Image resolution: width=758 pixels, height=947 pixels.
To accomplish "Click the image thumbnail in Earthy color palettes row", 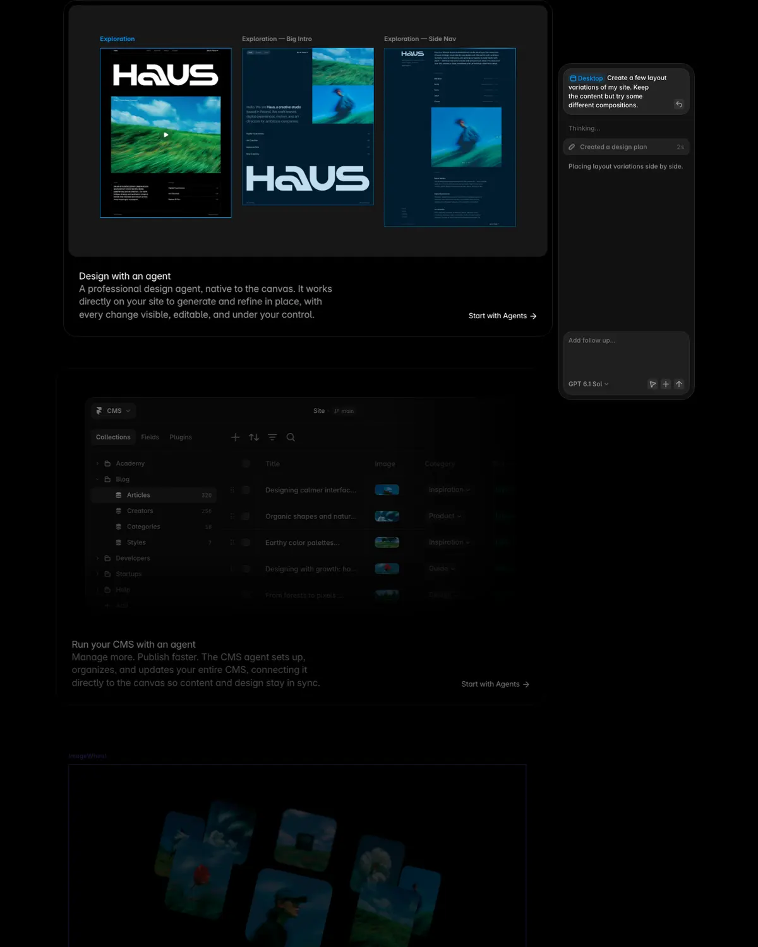I will point(387,542).
